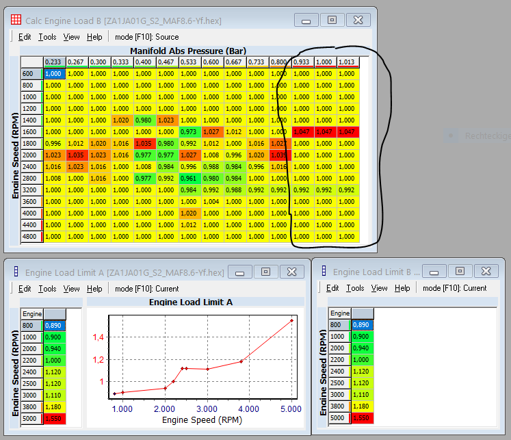Maximize the Engine Load Limit B window
This screenshot has height=440, width=511.
(460, 272)
